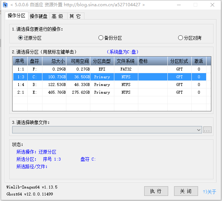The width and height of the screenshot is (222, 201).
Task: Click drive letter D: cell
Action: pos(35,85)
